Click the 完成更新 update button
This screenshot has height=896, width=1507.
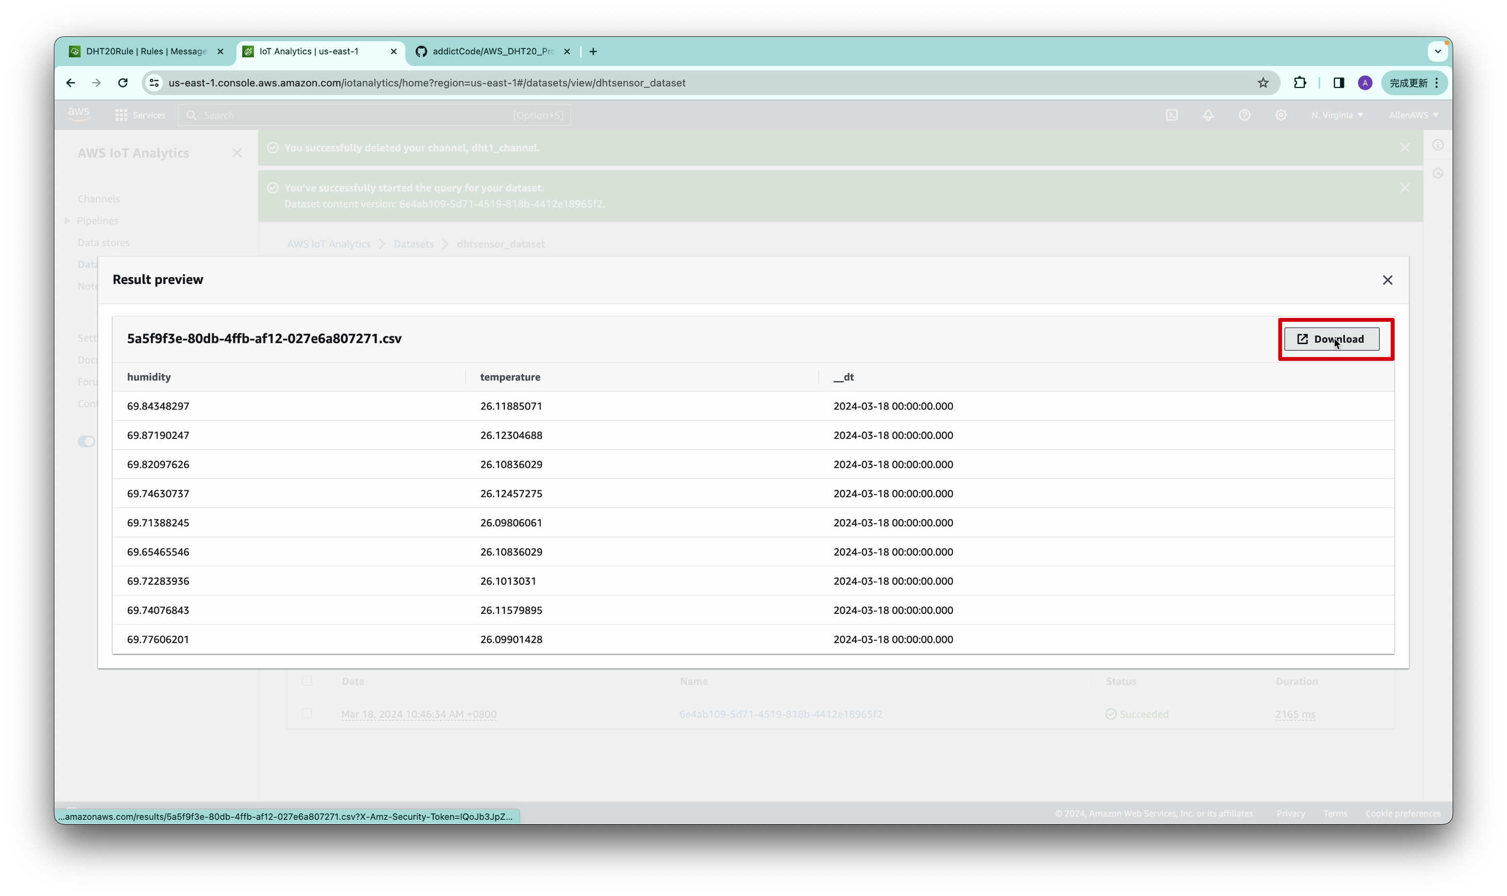click(1407, 83)
